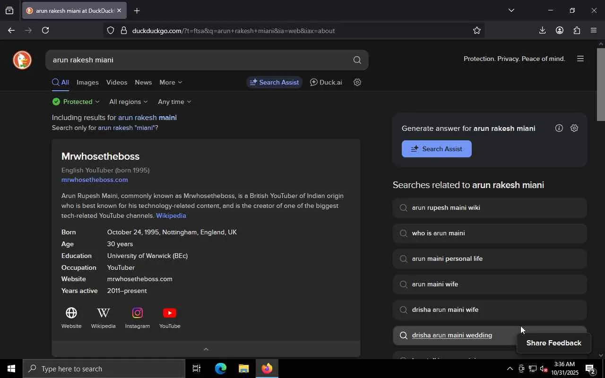View site security lock information
This screenshot has width=605, height=378.
(x=123, y=31)
